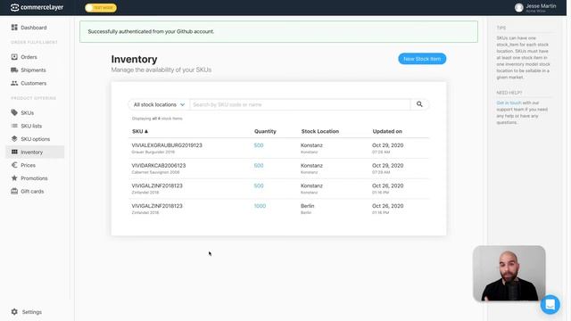
Task: Click the GitHub authentication success banner
Action: pyautogui.click(x=278, y=32)
